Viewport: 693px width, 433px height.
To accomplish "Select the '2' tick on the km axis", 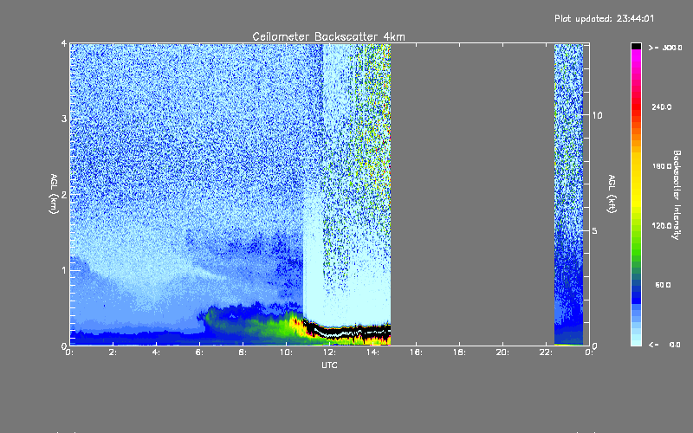I will coord(64,195).
